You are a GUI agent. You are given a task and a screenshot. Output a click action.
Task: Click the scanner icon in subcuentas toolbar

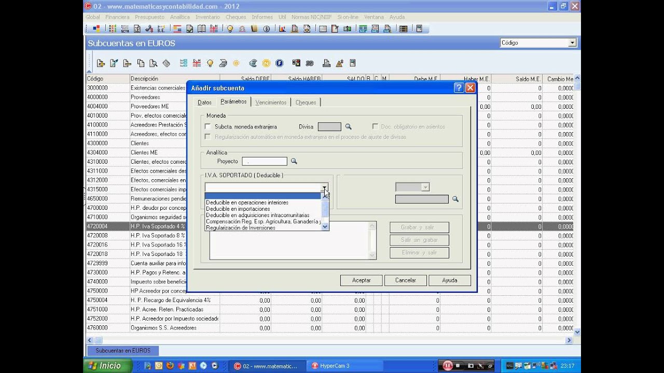(223, 63)
